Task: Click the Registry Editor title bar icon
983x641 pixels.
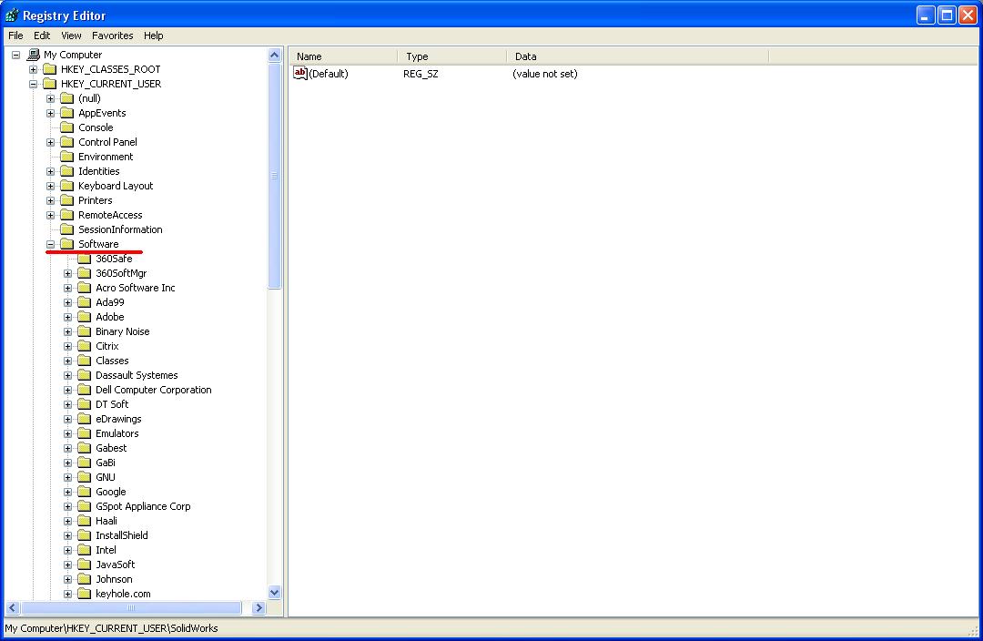Action: [x=11, y=15]
